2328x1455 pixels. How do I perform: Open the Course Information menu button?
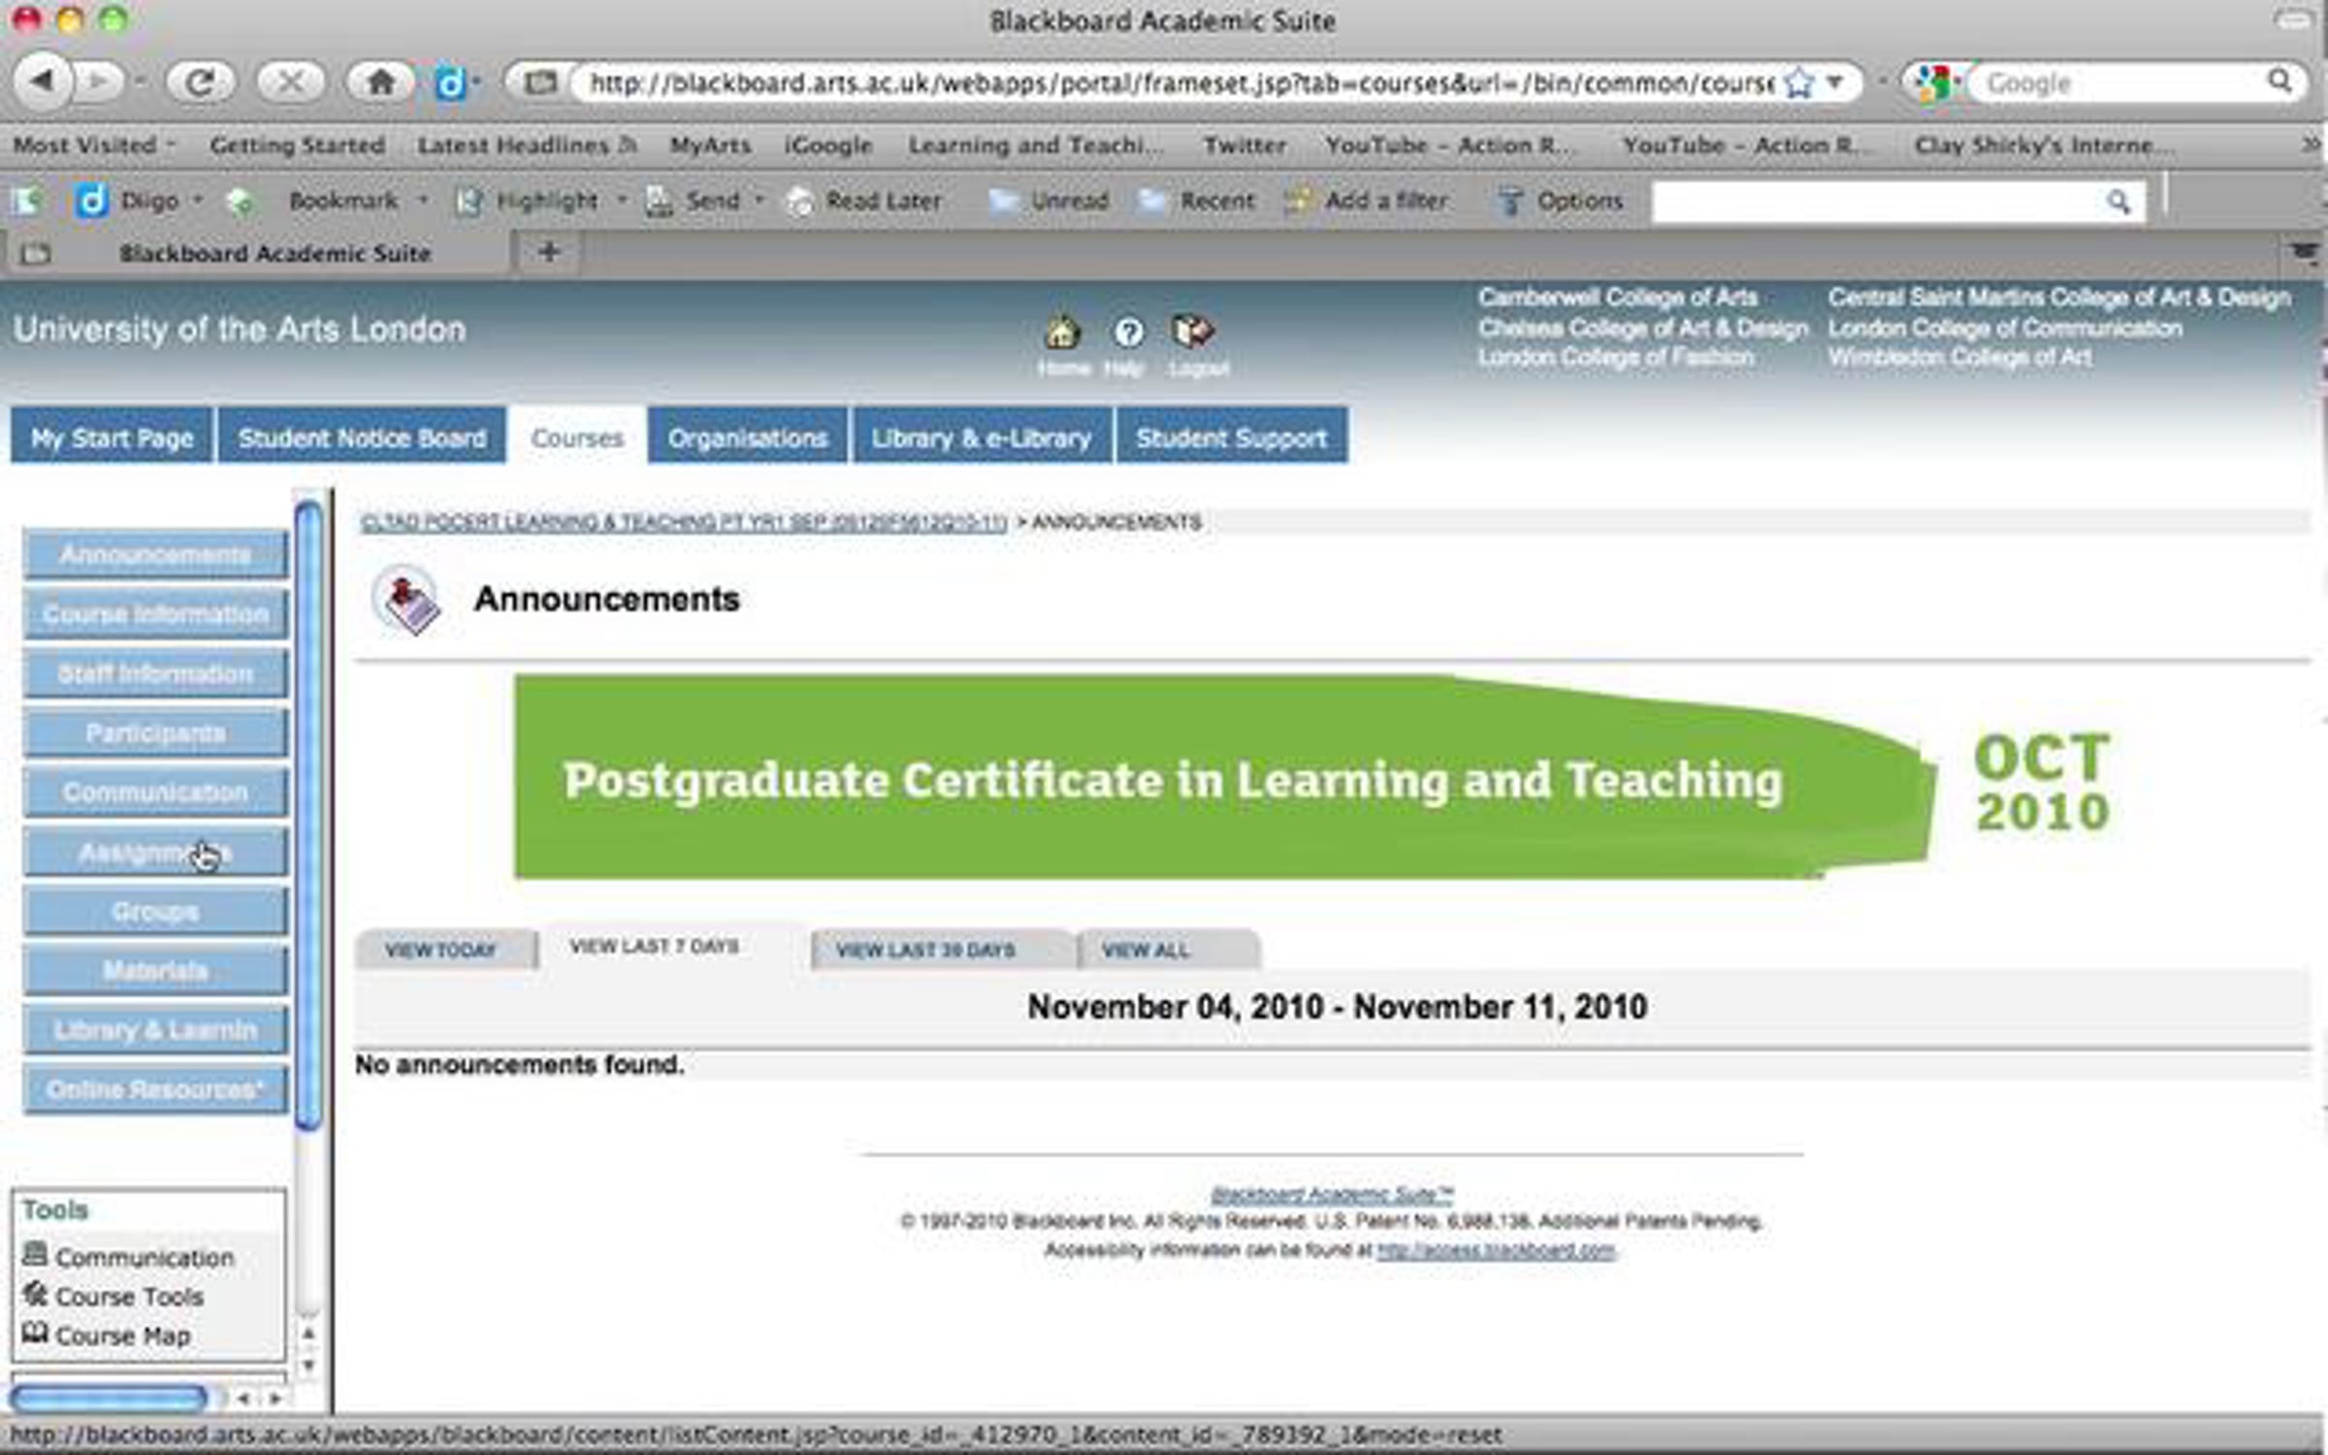[155, 614]
